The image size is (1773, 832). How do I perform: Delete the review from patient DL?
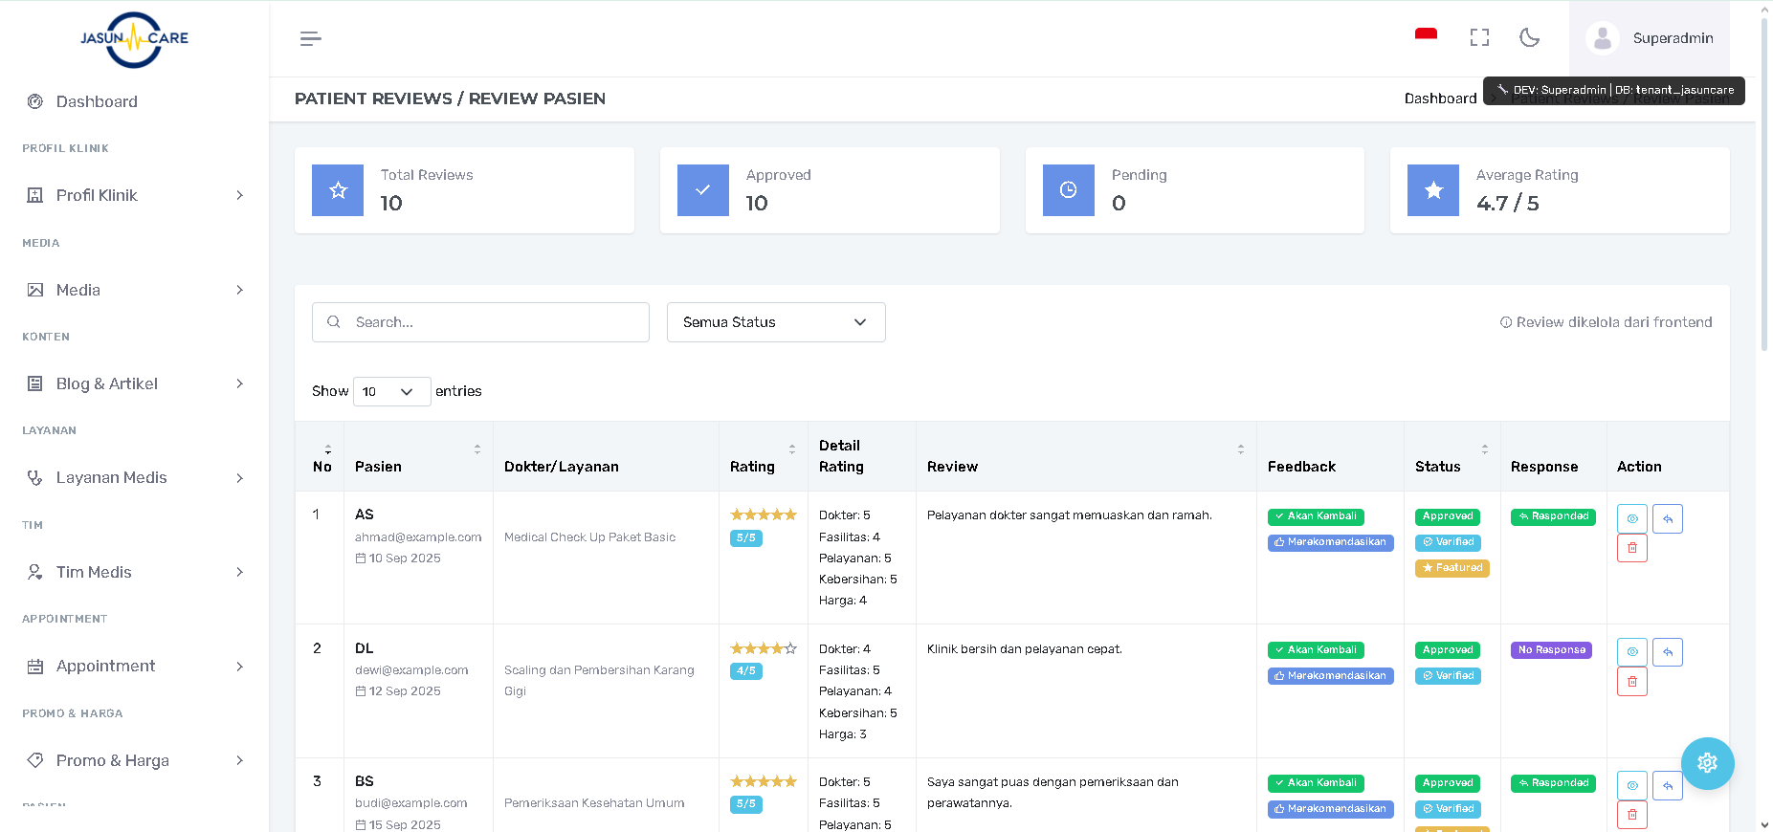(1631, 681)
